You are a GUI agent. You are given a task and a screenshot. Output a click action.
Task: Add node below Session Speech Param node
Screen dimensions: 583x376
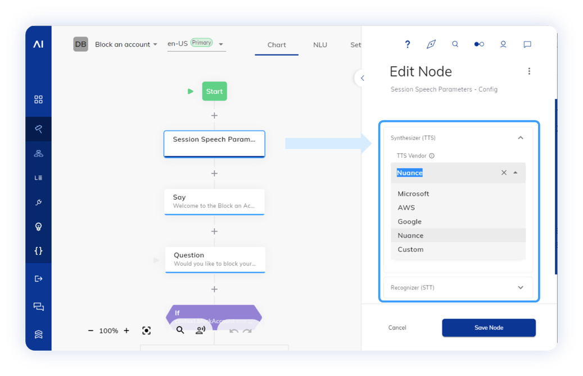pos(215,174)
